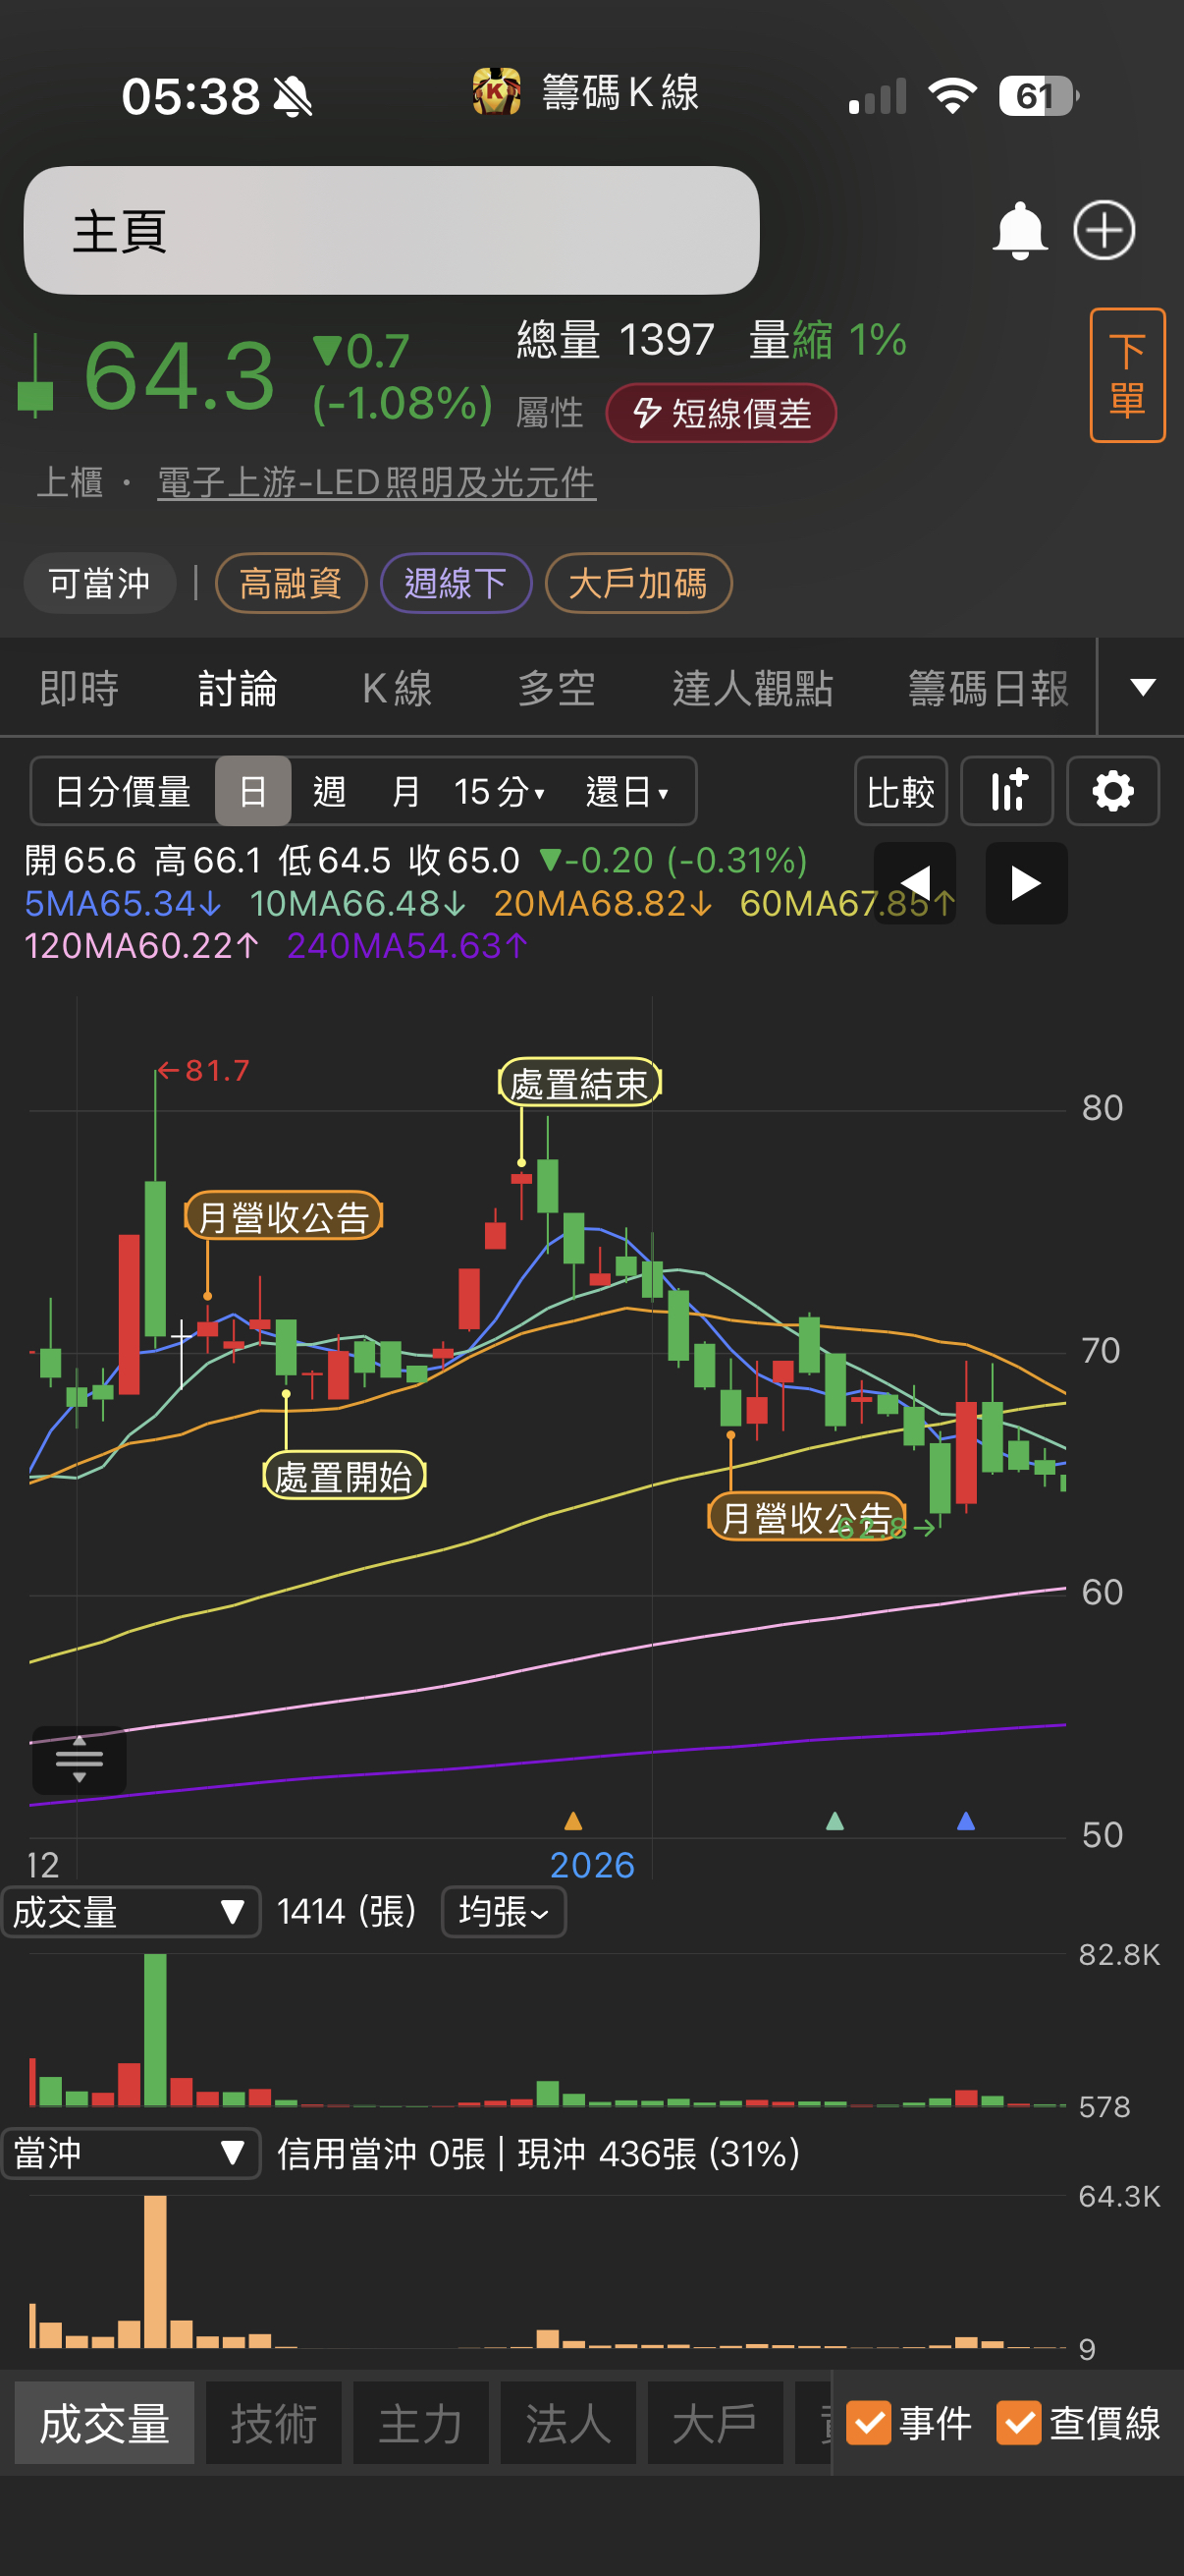The width and height of the screenshot is (1184, 2576).
Task: Tap the 20MA68.82 moving average label
Action: click(603, 903)
